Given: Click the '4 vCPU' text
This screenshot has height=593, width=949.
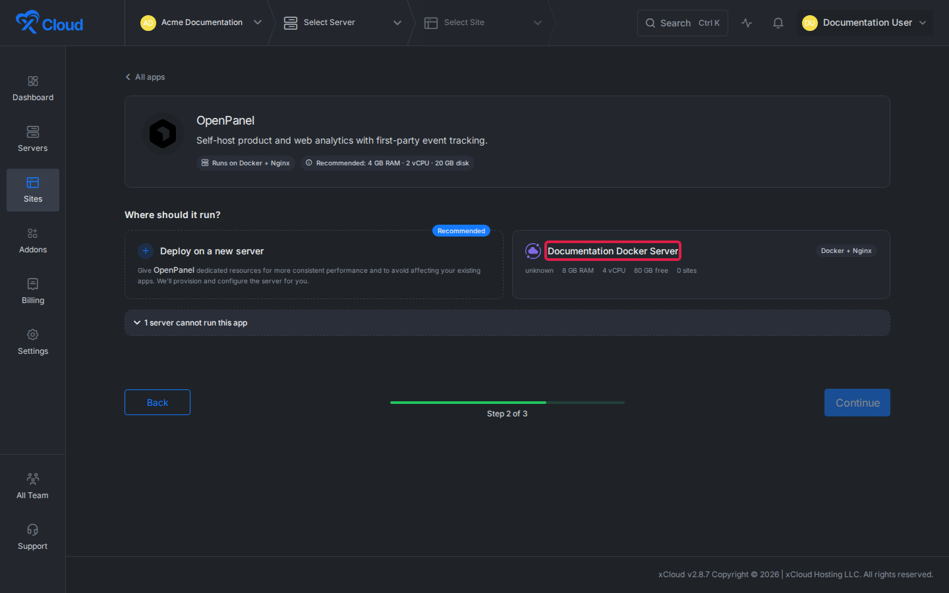Looking at the screenshot, I should (x=614, y=270).
